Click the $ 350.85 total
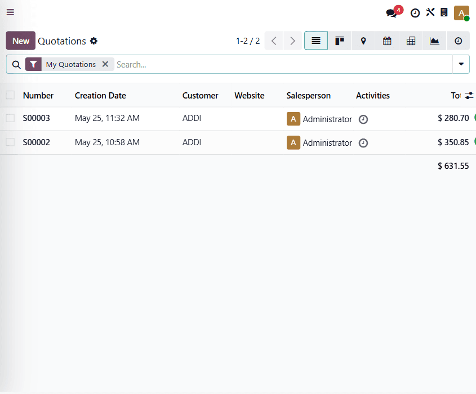The height and width of the screenshot is (394, 476). [x=453, y=142]
